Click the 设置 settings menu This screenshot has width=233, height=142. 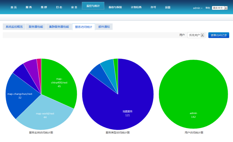(x=167, y=7)
